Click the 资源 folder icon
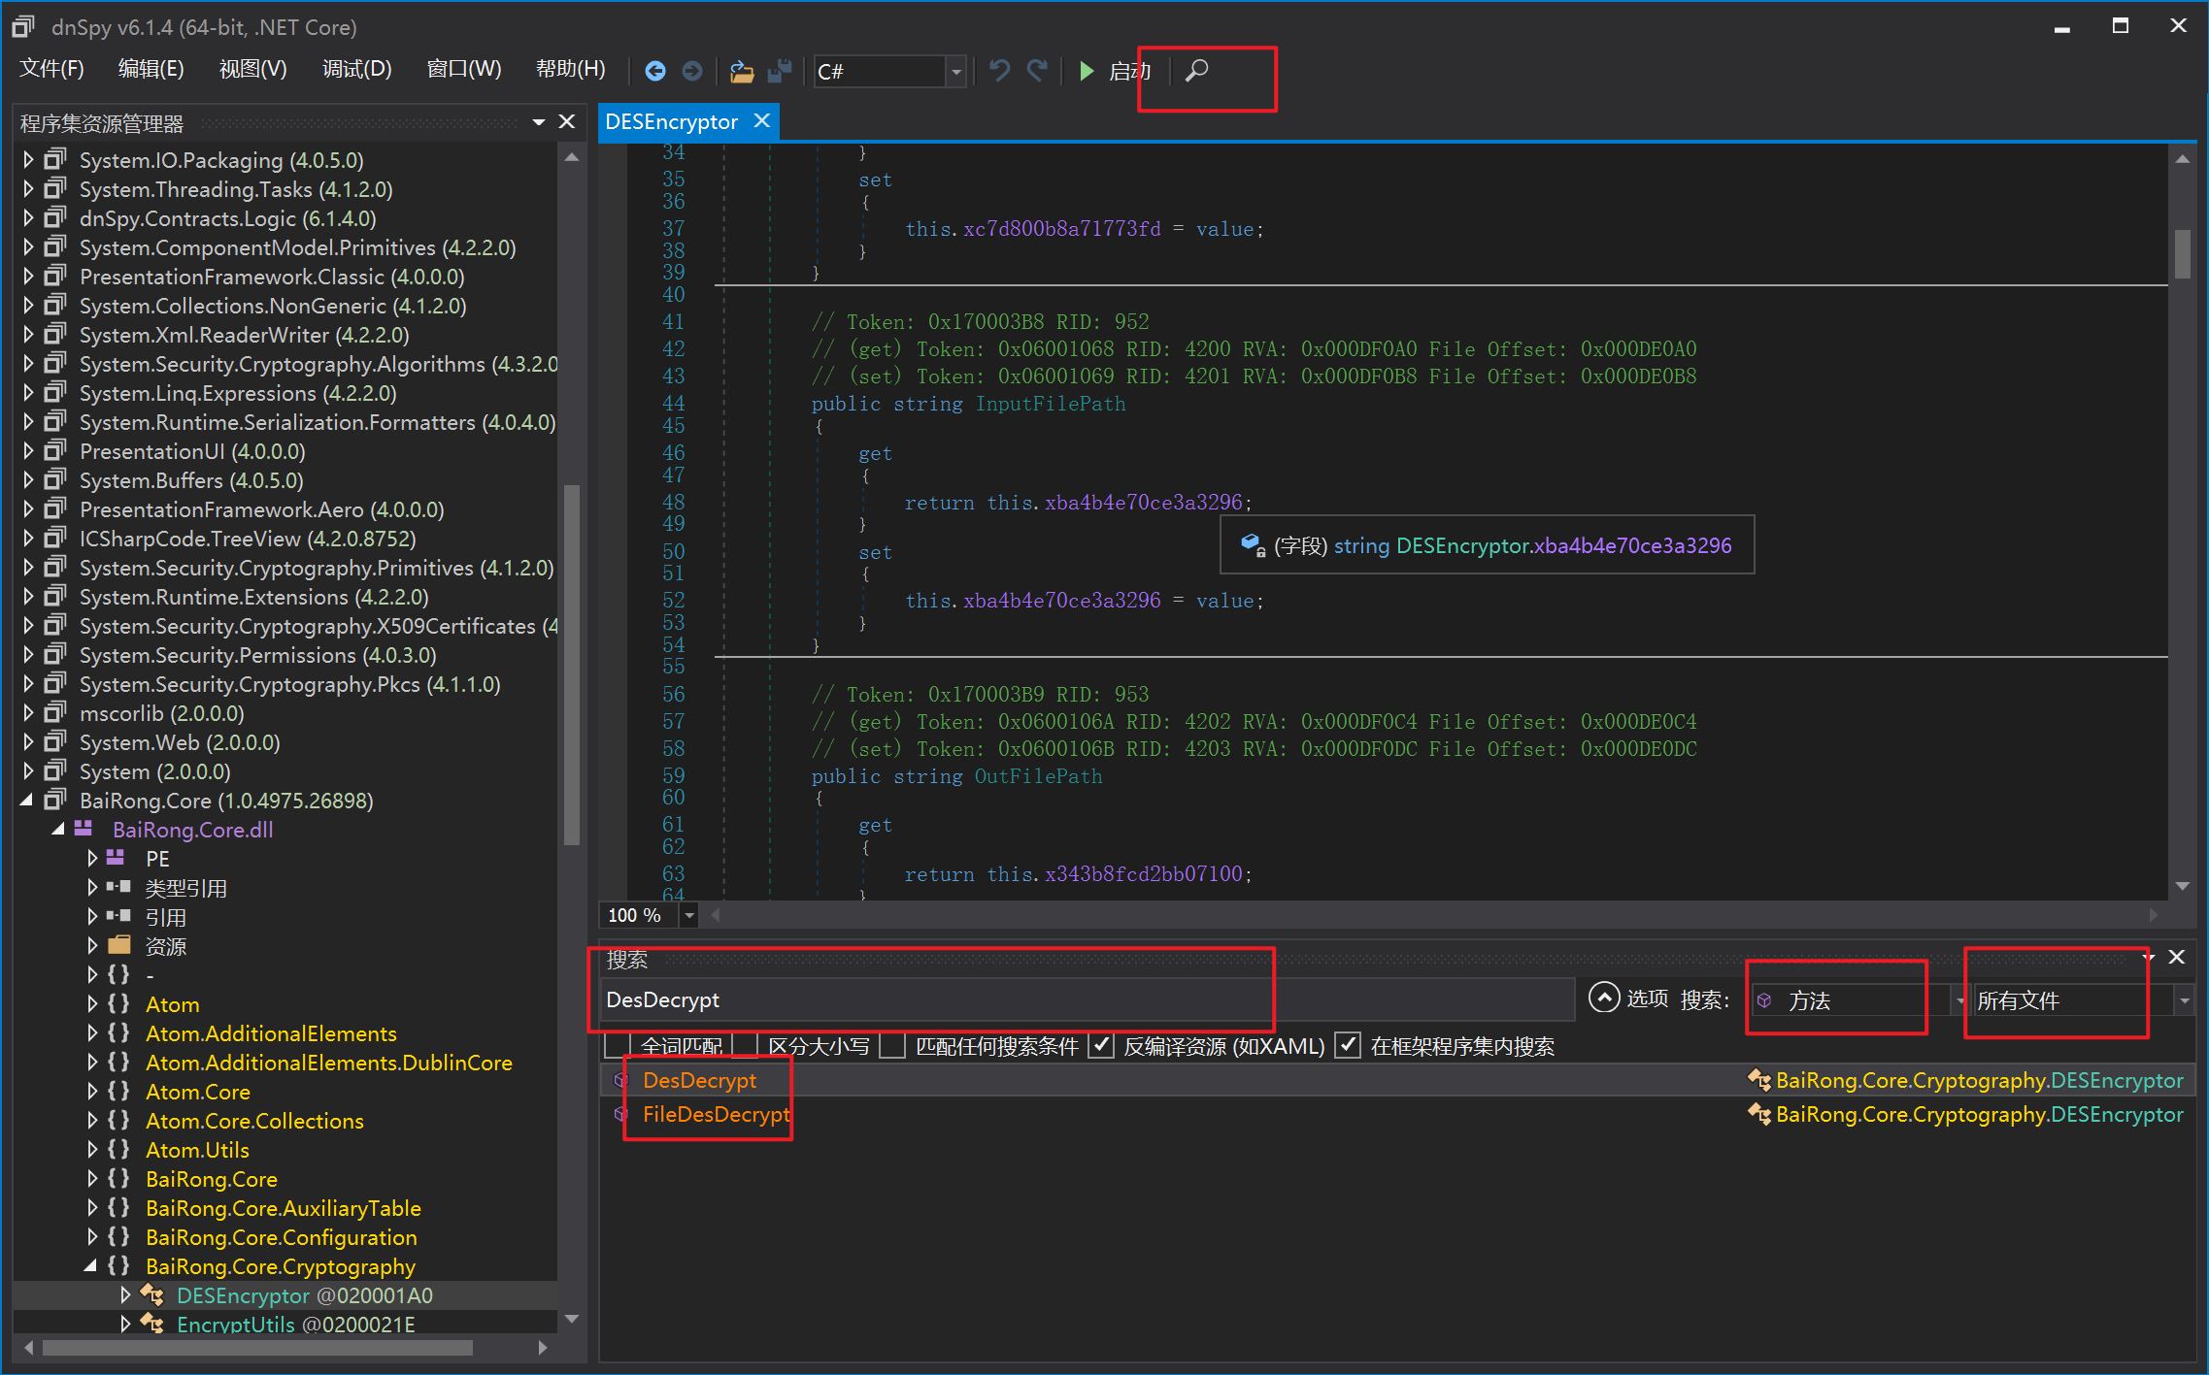The image size is (2209, 1375). (x=118, y=945)
